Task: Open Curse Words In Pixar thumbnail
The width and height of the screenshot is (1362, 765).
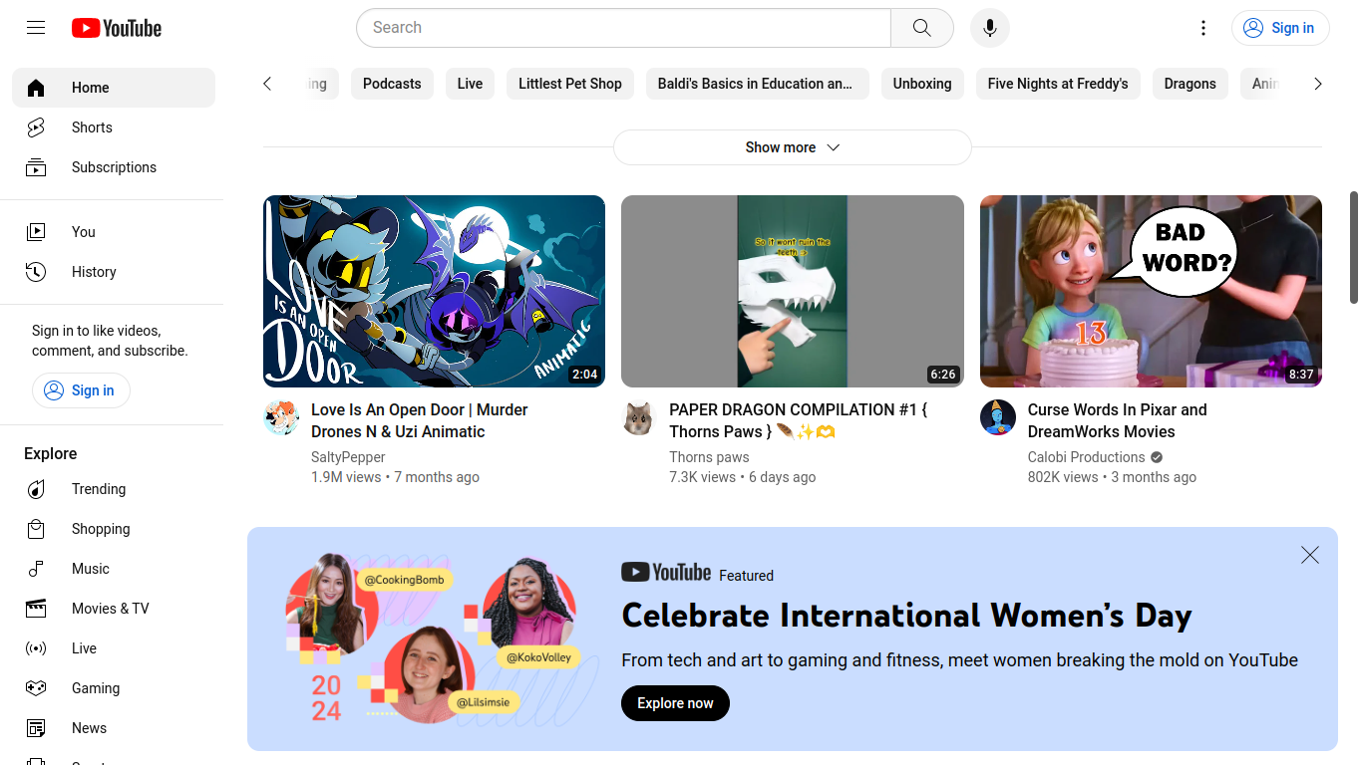Action: 1151,291
